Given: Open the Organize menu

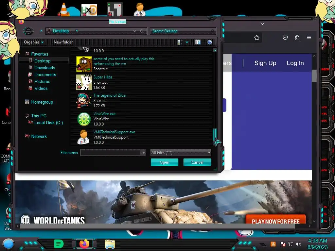Looking at the screenshot, I should (x=34, y=42).
